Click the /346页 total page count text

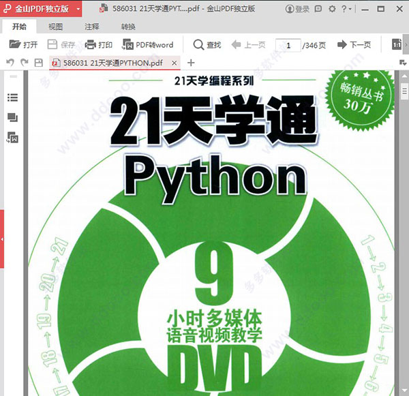tap(314, 46)
